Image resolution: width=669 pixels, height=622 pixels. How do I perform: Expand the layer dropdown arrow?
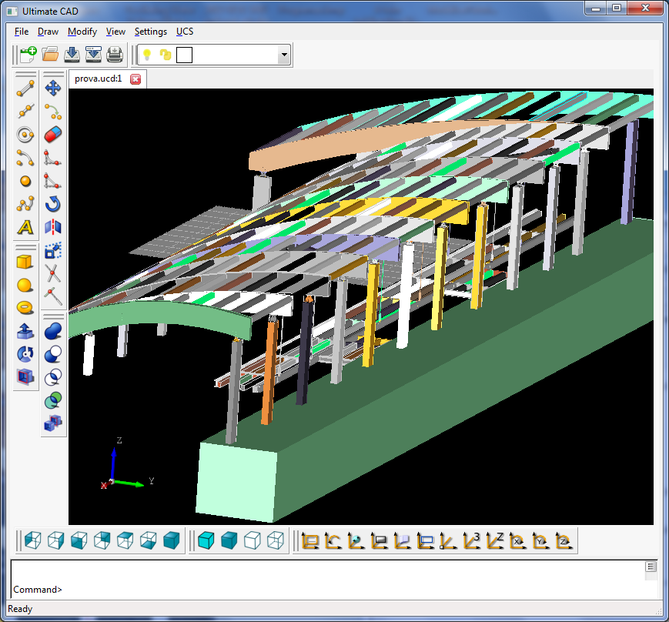coord(284,55)
